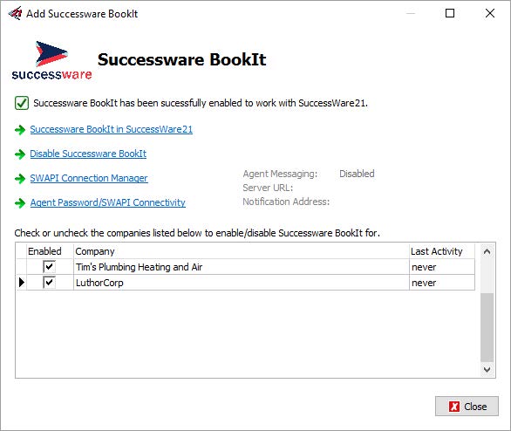The width and height of the screenshot is (511, 431).
Task: Click Last Activity 'never' for LuthorCorp
Action: pos(442,283)
